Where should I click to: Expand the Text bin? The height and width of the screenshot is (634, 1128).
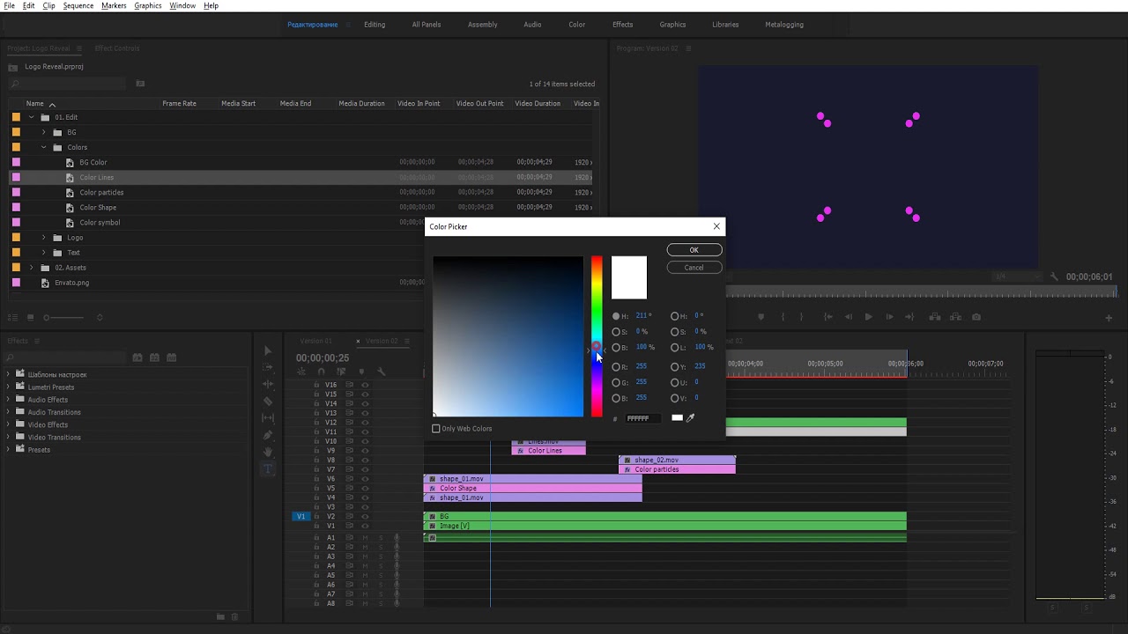click(44, 253)
